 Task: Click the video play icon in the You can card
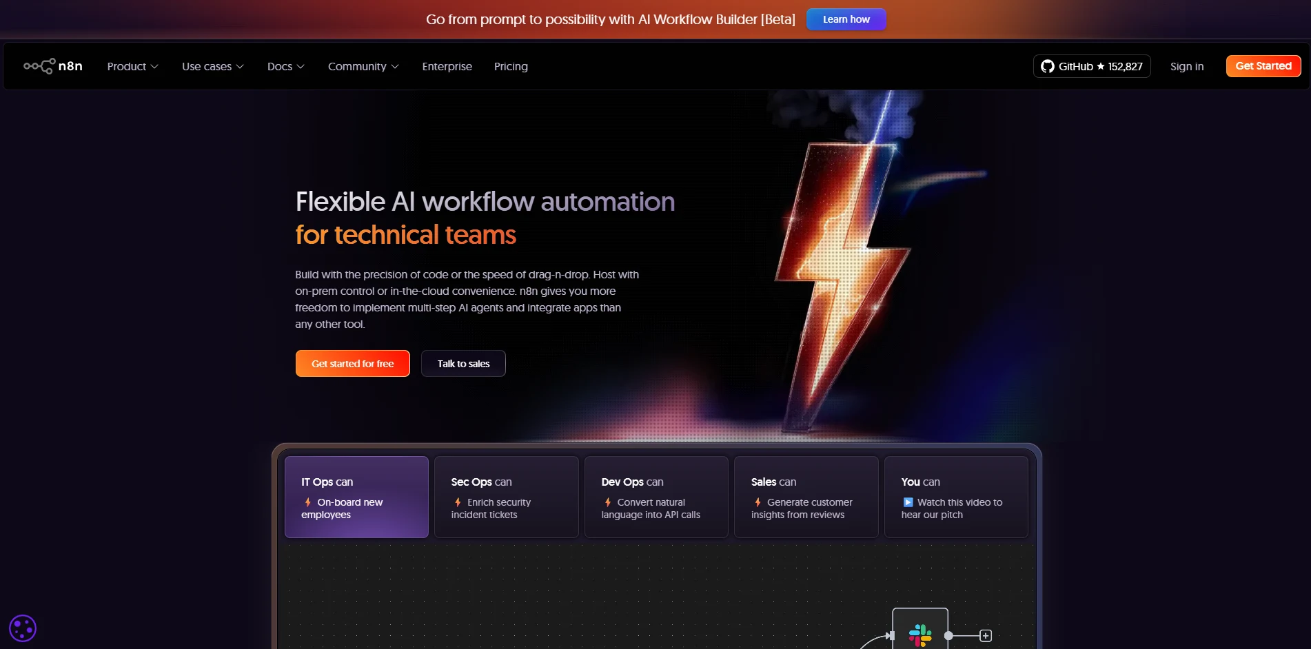point(907,502)
